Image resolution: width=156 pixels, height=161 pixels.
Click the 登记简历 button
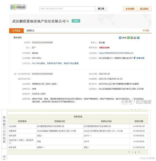tap(144, 9)
